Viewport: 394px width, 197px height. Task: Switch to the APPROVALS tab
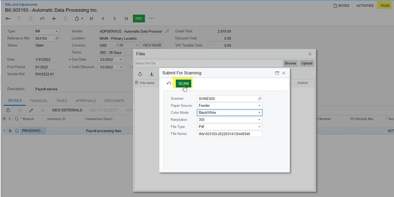tap(86, 101)
